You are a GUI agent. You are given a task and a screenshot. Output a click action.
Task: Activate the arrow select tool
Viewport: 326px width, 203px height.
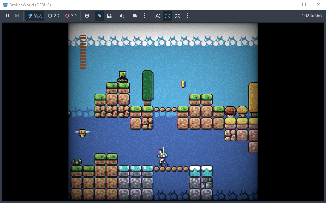click(100, 16)
